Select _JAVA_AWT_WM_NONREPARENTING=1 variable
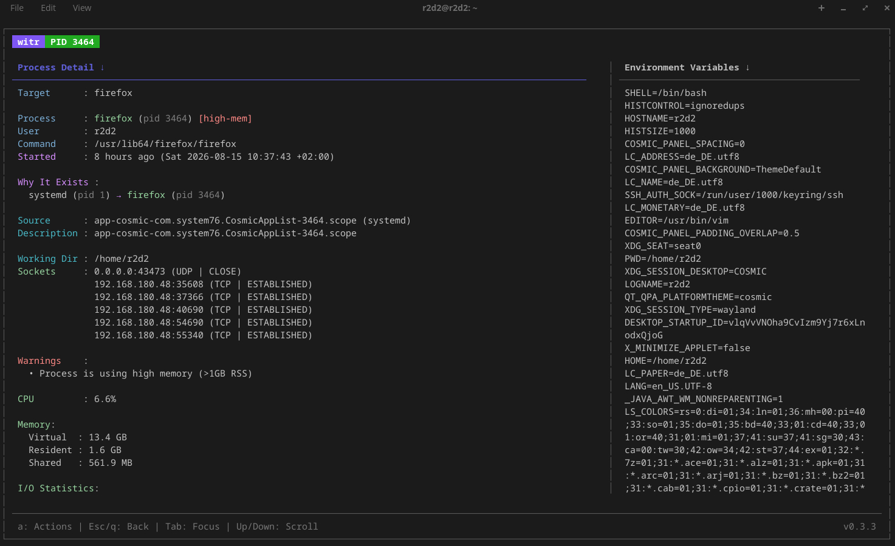This screenshot has width=895, height=546. (x=704, y=399)
